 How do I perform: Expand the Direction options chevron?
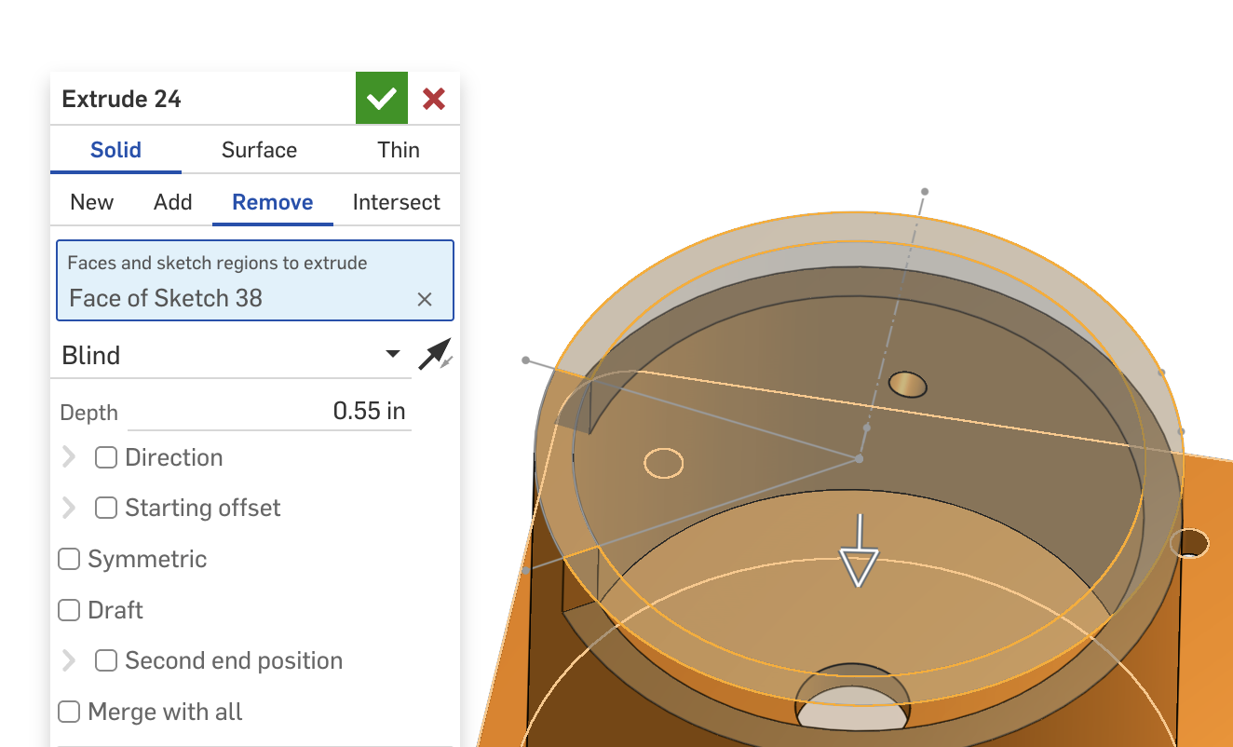point(68,457)
